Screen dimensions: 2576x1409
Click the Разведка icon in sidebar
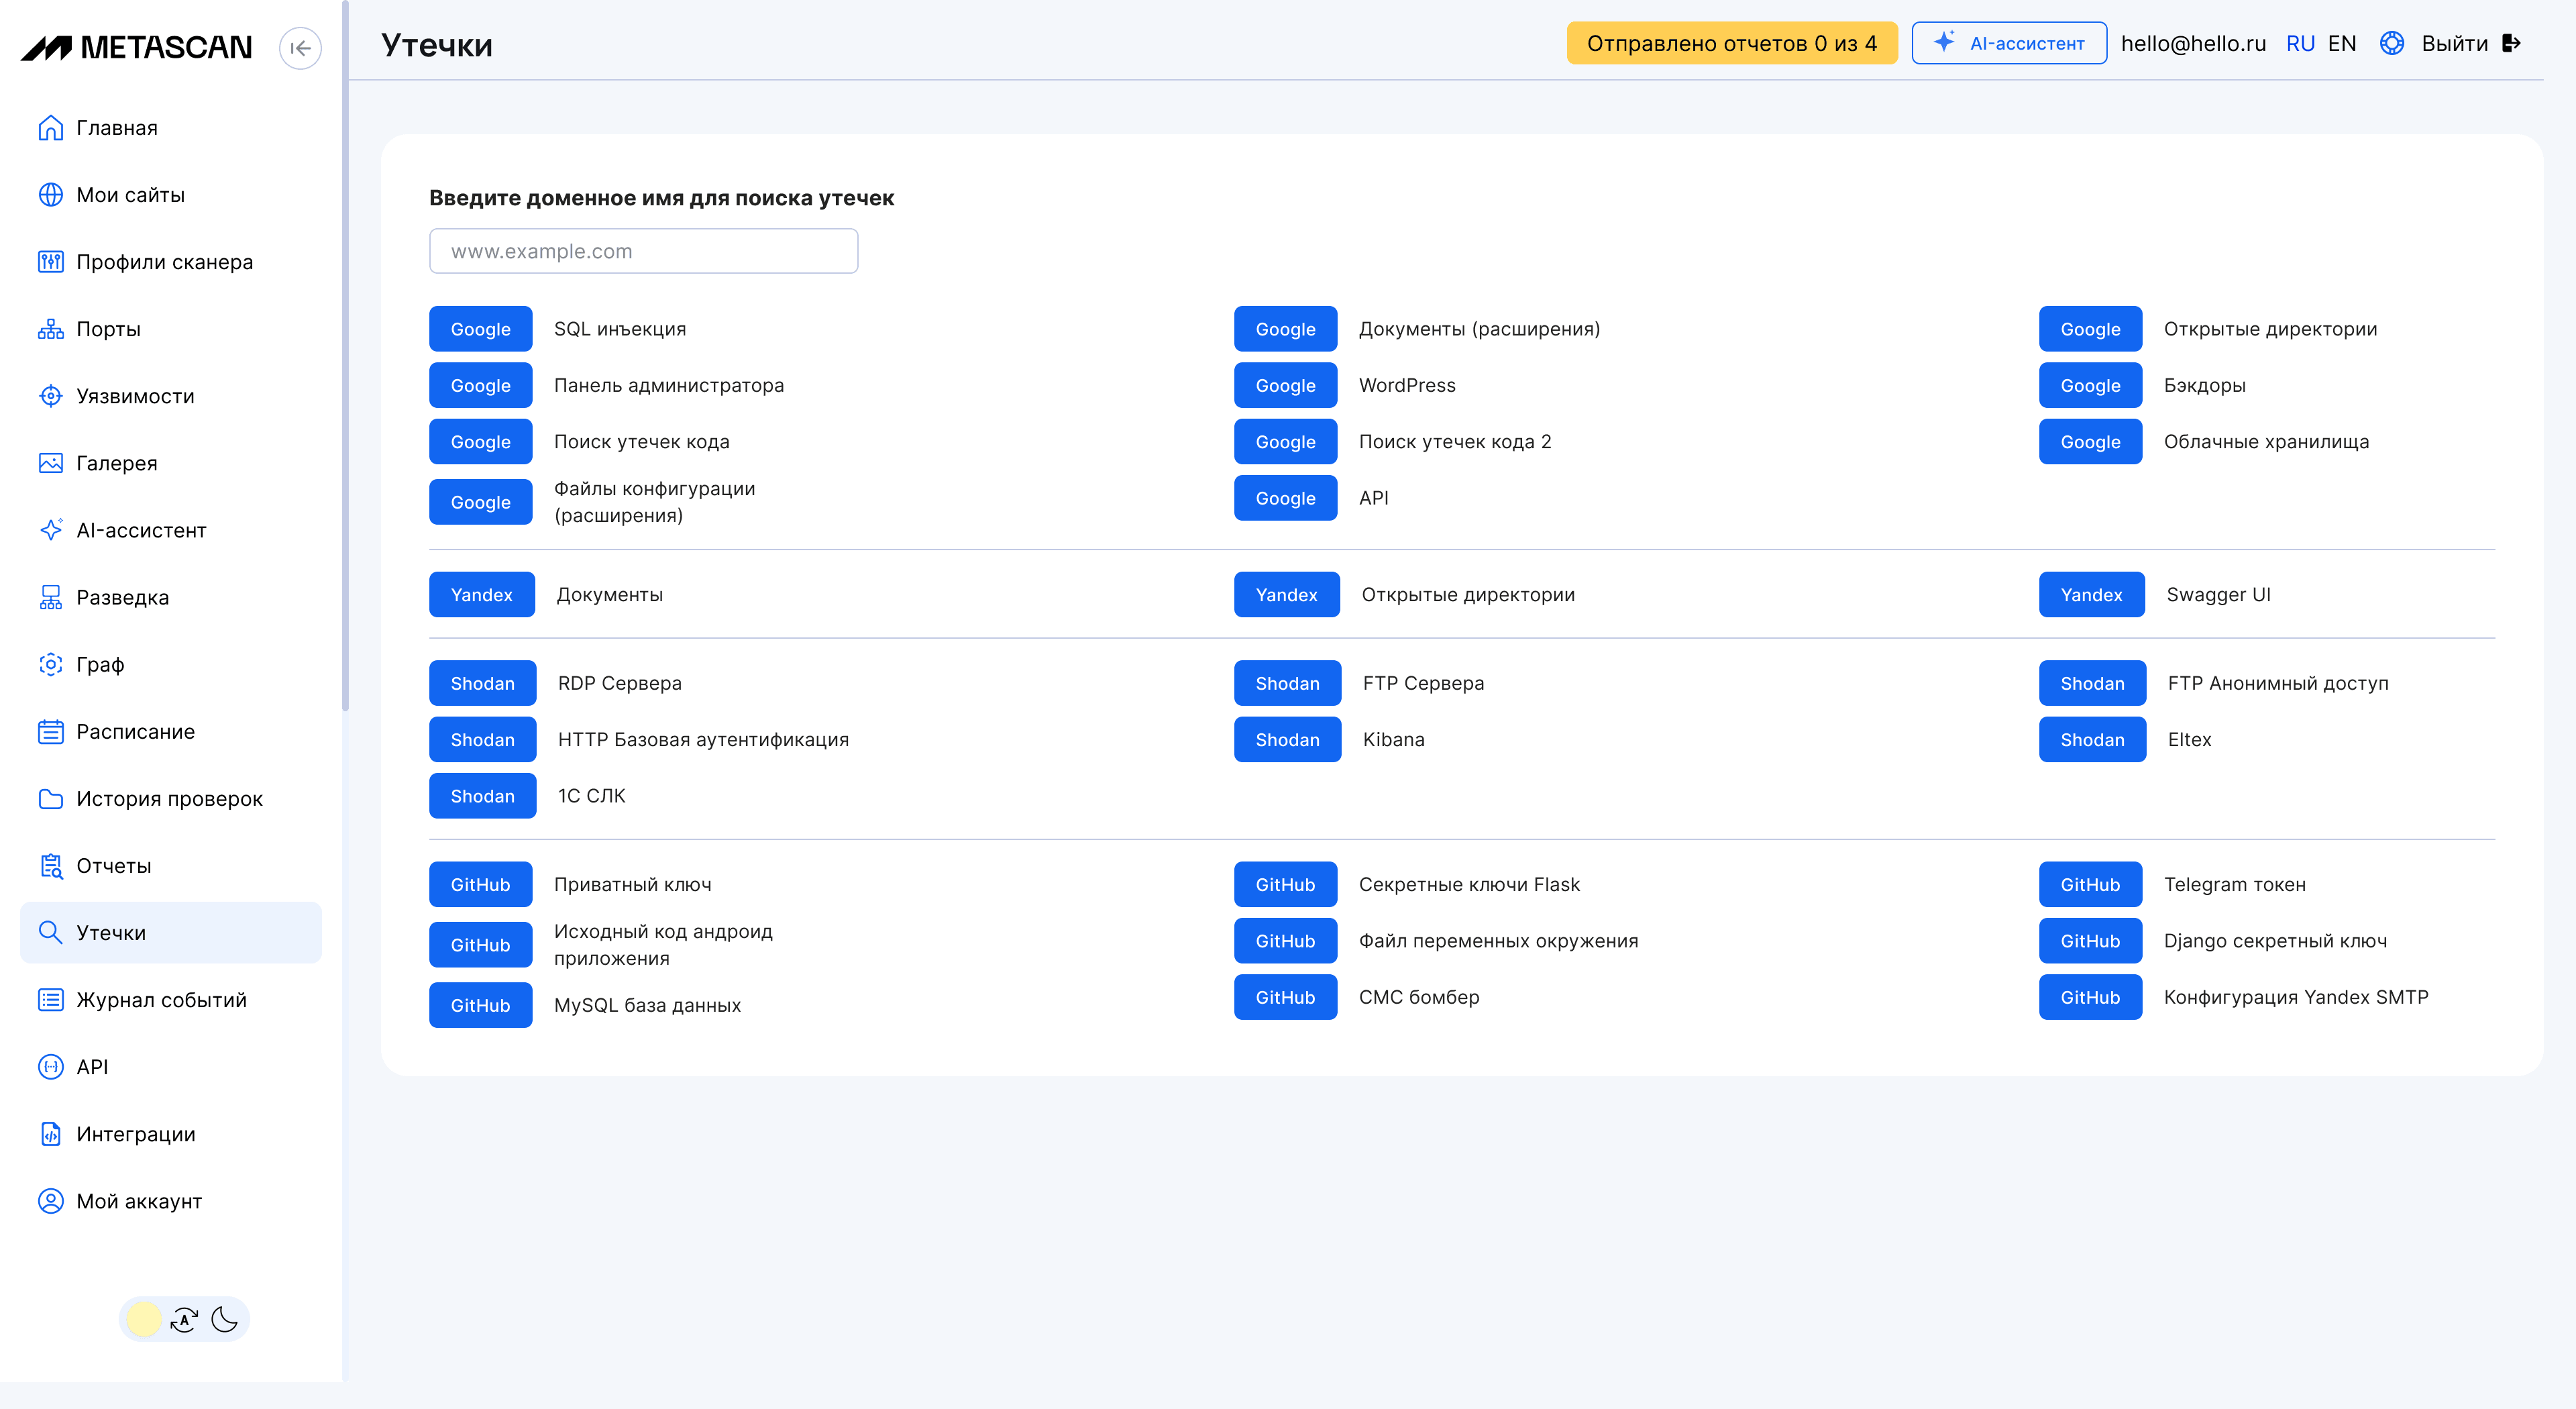point(50,597)
